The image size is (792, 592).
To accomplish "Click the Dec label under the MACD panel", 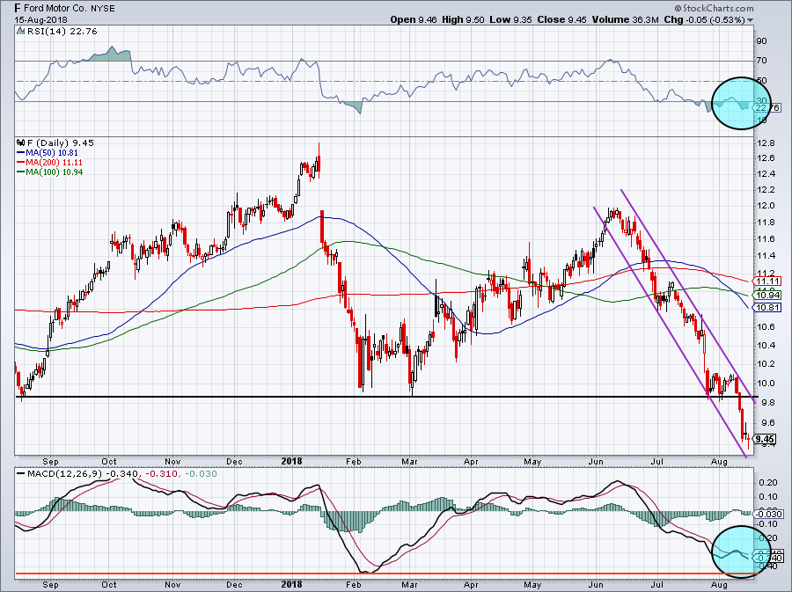I will click(x=234, y=584).
